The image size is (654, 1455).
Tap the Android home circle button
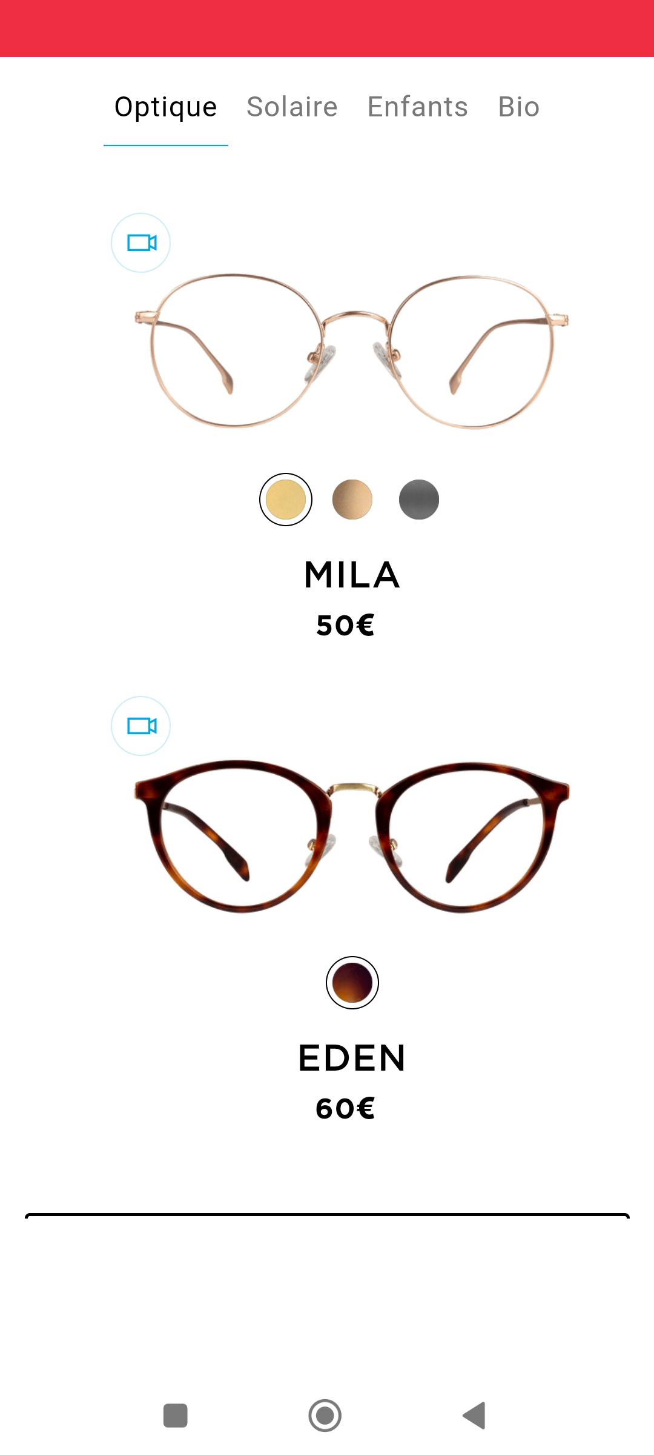pyautogui.click(x=325, y=1416)
